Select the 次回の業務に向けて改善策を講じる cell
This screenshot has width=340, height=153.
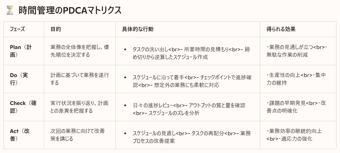point(78,135)
